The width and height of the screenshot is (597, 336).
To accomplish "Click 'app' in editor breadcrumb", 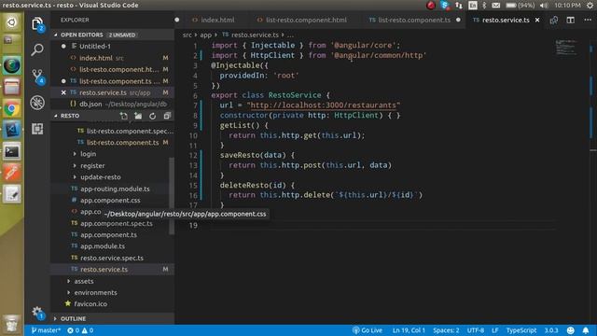I will [205, 35].
